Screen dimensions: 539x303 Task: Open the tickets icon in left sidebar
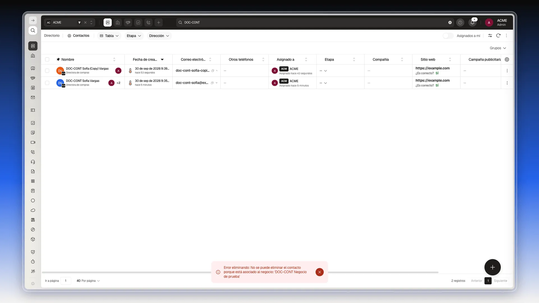(x=33, y=110)
